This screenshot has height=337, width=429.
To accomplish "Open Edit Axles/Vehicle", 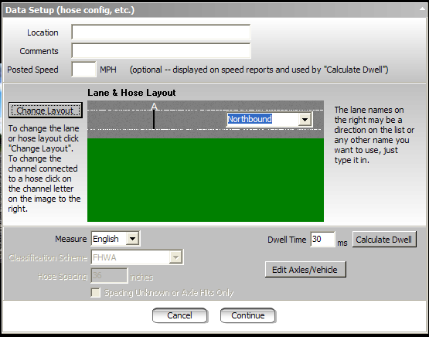I will pyautogui.click(x=305, y=270).
